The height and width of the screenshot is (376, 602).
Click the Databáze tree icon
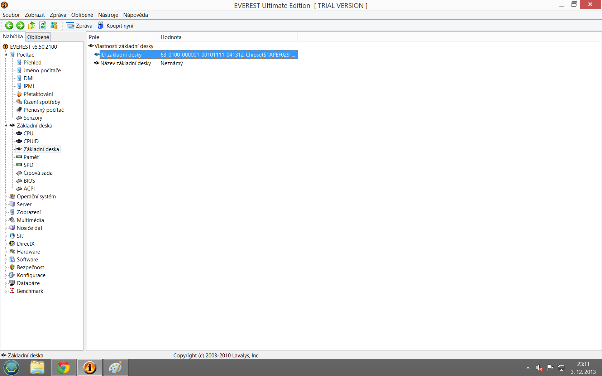tap(12, 283)
